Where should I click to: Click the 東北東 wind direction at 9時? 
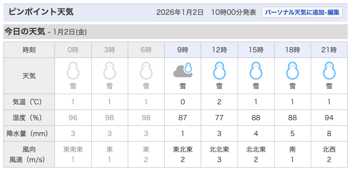(183, 150)
